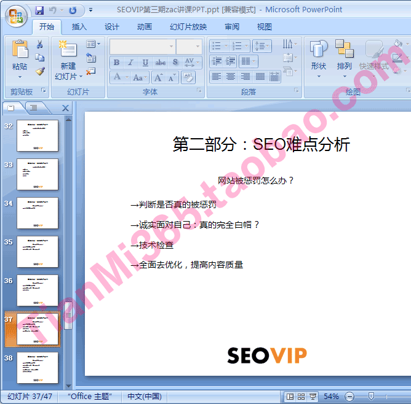The width and height of the screenshot is (411, 404).
Task: Open the 幻灯片放映 ribbon tab
Action: pyautogui.click(x=188, y=26)
